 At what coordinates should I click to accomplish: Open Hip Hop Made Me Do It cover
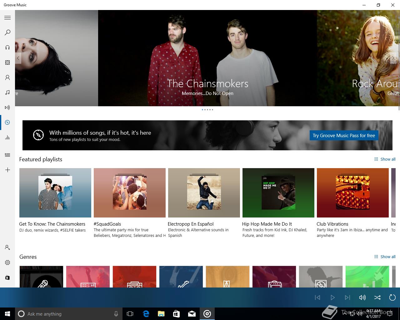click(x=278, y=193)
